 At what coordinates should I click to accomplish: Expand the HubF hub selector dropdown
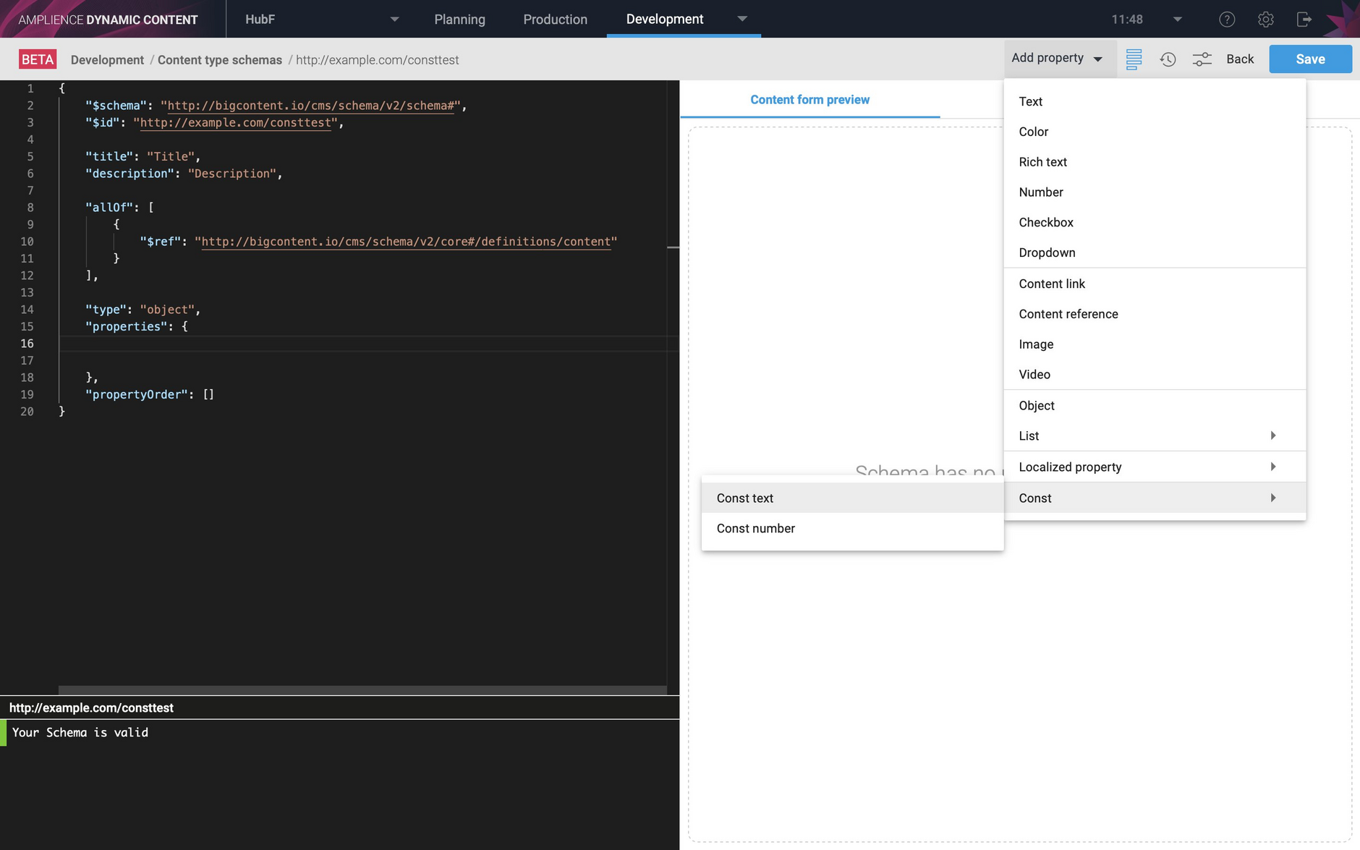point(394,20)
